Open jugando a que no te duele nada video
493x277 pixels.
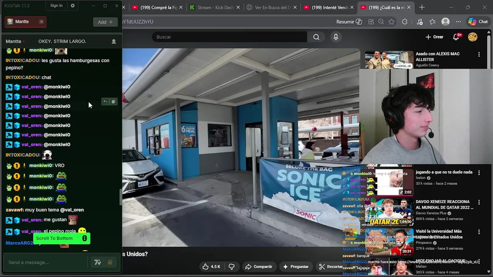coord(444,172)
